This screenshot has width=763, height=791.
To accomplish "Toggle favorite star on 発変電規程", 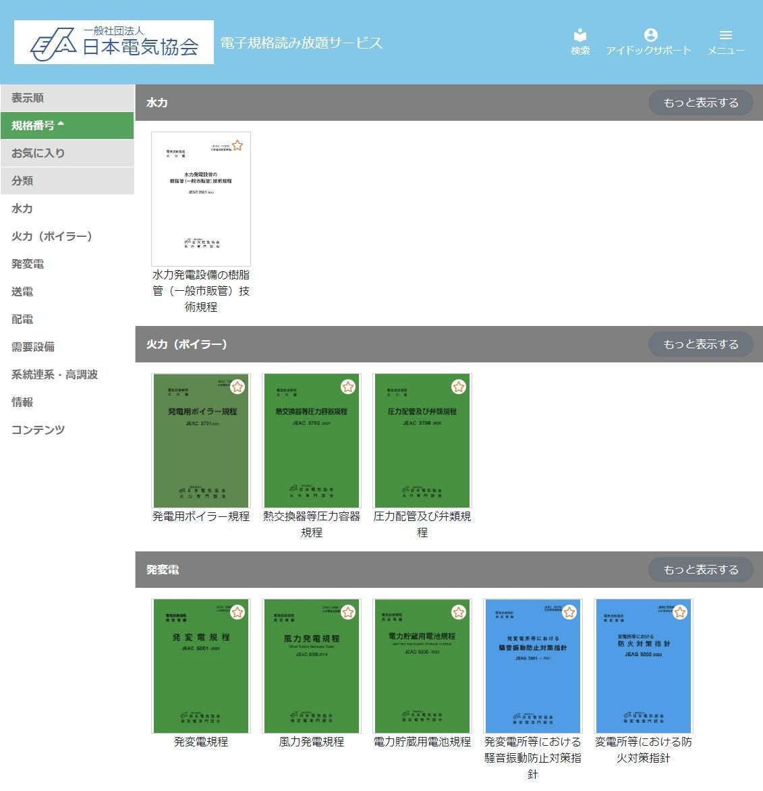I will 237,612.
